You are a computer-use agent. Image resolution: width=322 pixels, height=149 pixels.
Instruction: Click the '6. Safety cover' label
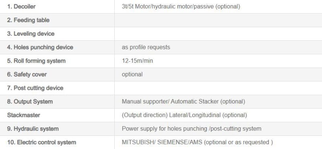pos(27,74)
